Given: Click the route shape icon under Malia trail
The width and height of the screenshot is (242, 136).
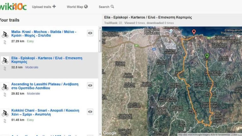Looking at the screenshot, I should 5,42.
